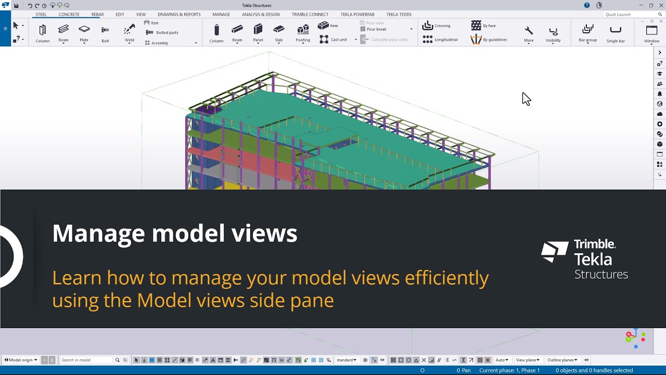Viewport: 666px width, 375px height.
Task: Click the side pane cloud icon
Action: click(x=660, y=114)
